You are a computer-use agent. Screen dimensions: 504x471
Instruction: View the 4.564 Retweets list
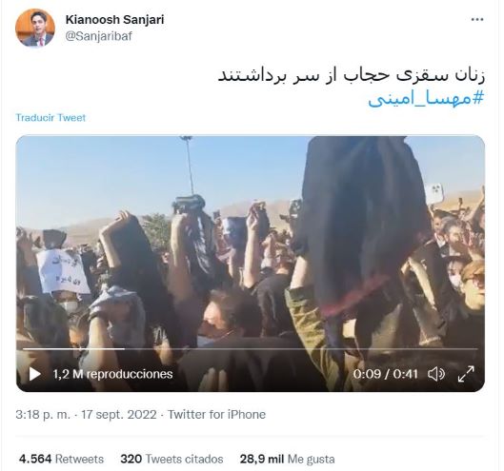(x=61, y=460)
